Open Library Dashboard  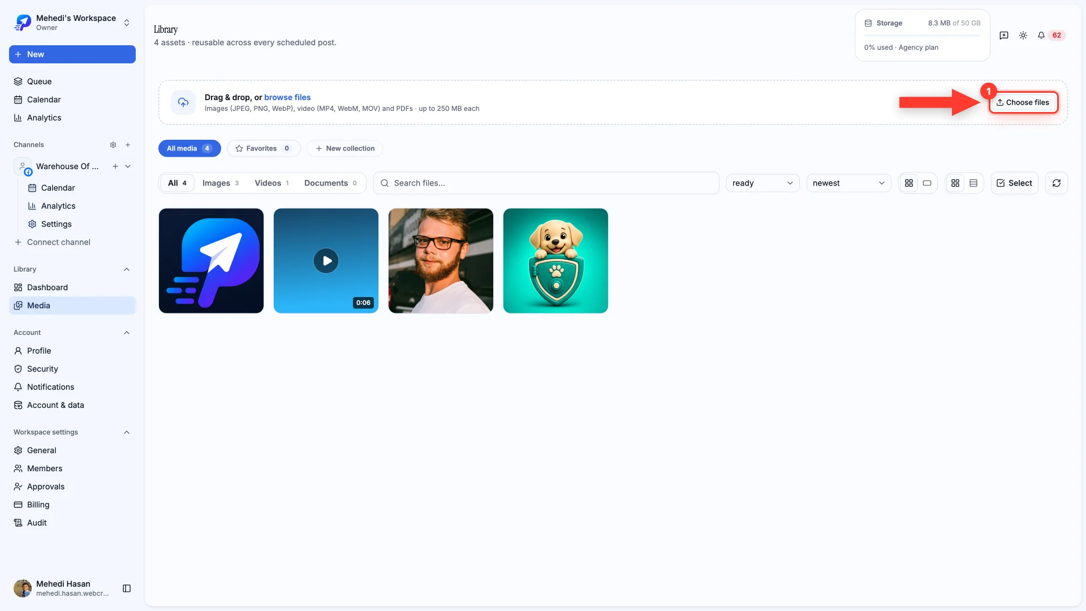click(72, 287)
